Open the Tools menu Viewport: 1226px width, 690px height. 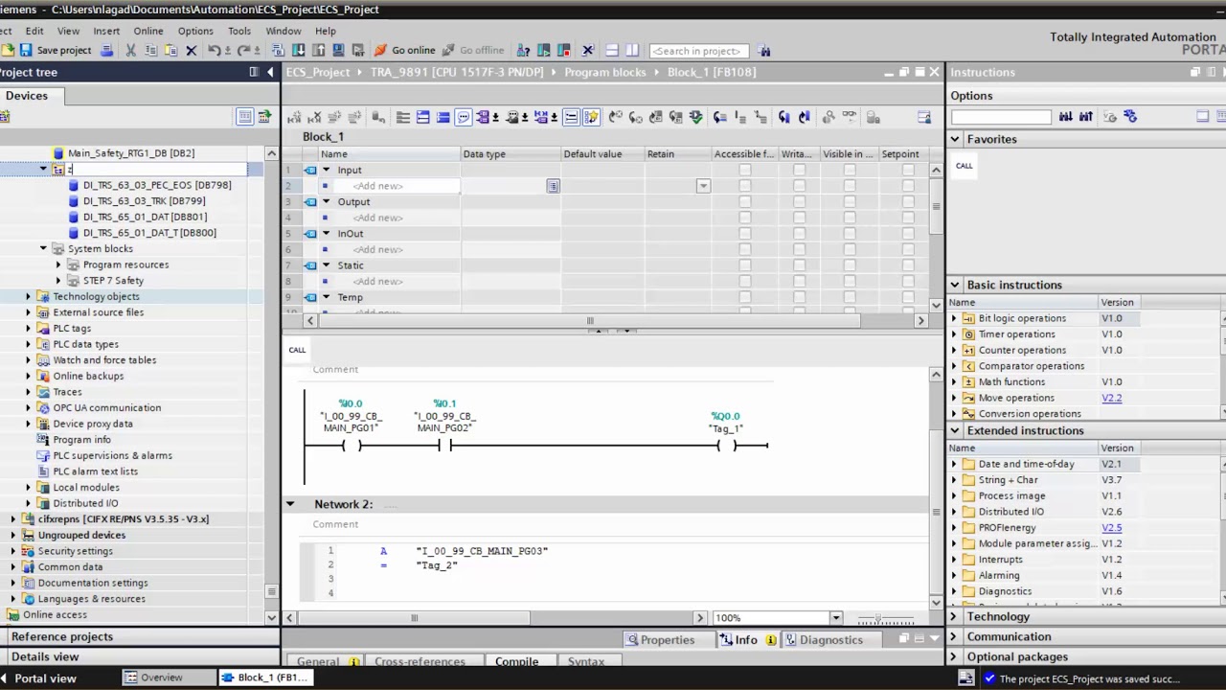coord(239,31)
